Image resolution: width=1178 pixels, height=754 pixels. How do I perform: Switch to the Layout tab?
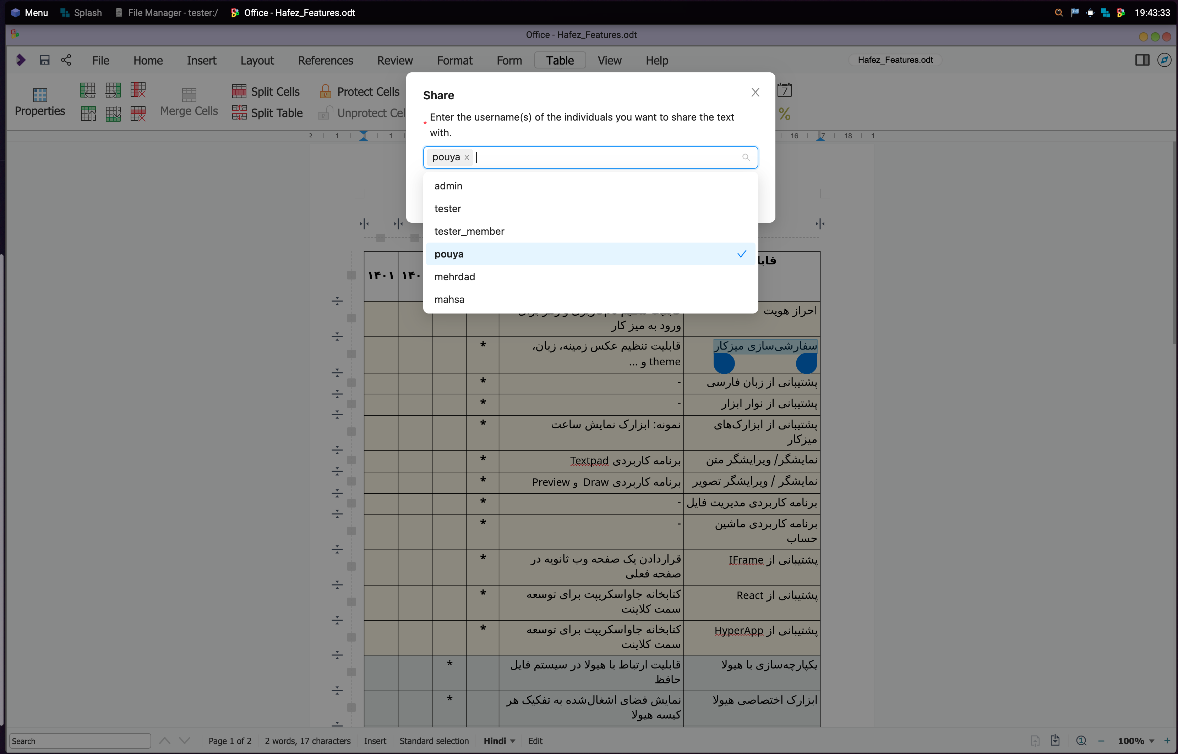257,61
